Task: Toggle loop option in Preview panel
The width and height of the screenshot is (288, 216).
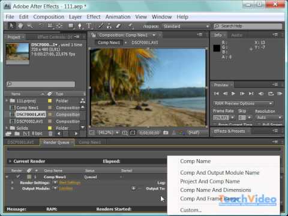Action: [x=271, y=94]
